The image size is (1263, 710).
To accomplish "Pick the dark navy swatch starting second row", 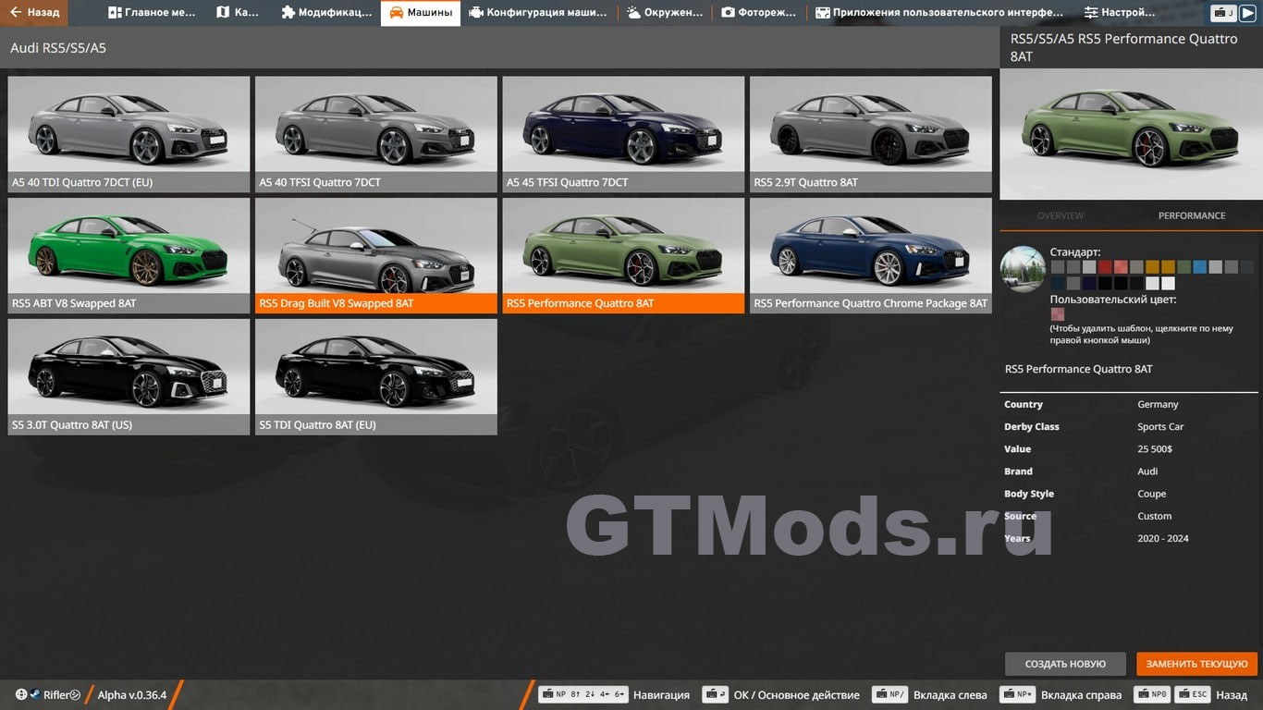I will (x=1058, y=283).
